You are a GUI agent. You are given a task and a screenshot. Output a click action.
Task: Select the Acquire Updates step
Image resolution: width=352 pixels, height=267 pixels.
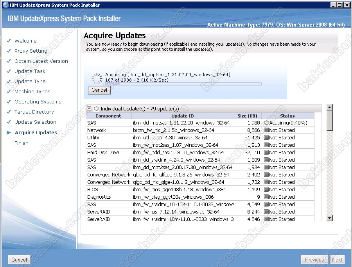[36, 133]
